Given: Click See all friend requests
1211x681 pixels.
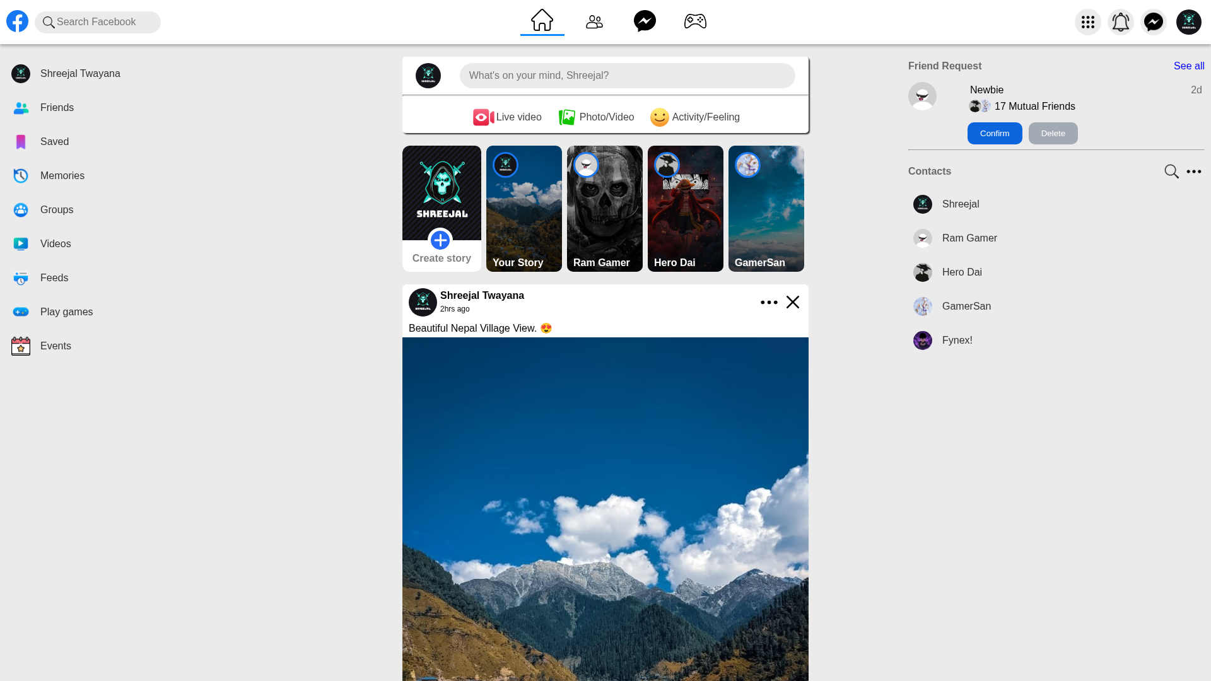Looking at the screenshot, I should 1189,66.
